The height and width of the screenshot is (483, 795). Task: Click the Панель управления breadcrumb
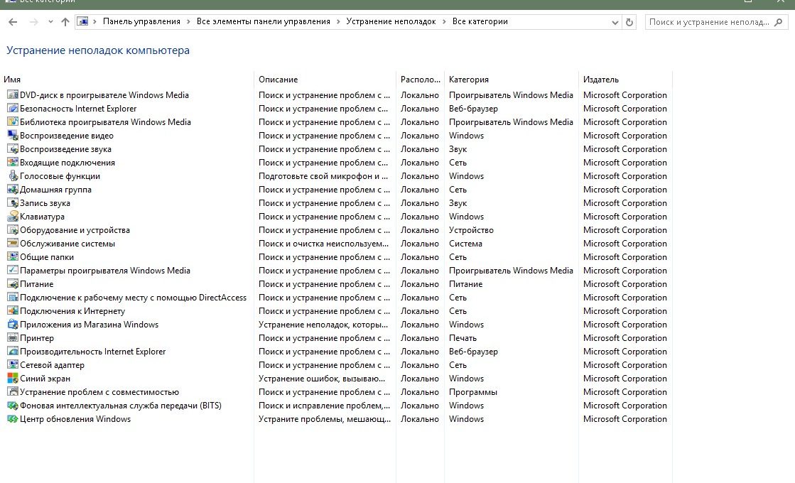[x=141, y=21]
